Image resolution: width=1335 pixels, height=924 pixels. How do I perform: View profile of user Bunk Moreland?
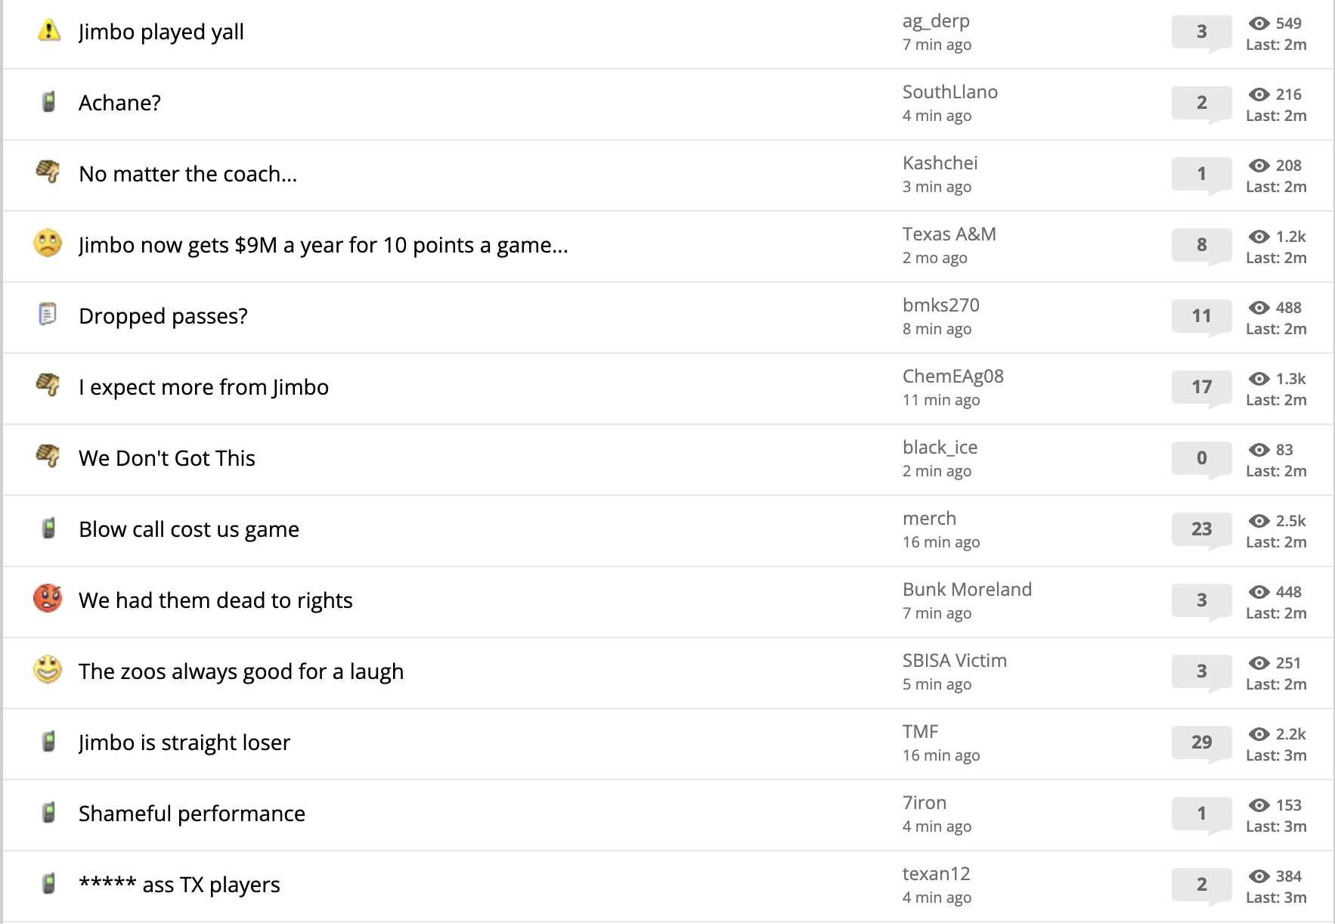[x=967, y=589]
